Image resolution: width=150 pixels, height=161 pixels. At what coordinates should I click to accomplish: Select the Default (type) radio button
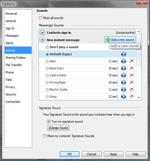[x=47, y=54]
